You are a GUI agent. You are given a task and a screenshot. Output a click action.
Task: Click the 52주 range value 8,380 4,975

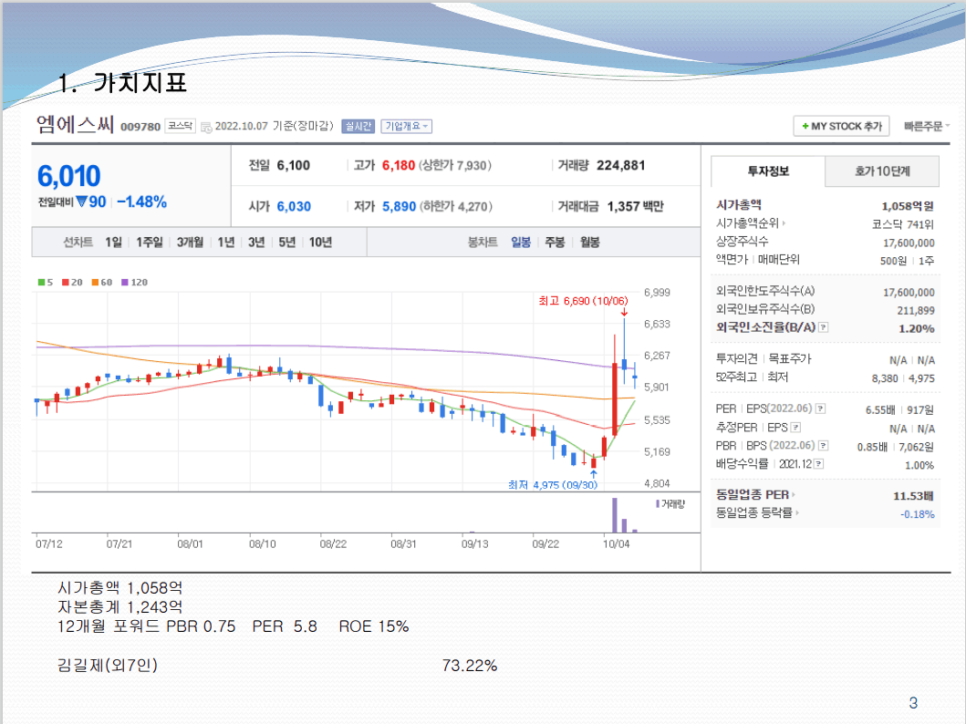[x=903, y=378]
